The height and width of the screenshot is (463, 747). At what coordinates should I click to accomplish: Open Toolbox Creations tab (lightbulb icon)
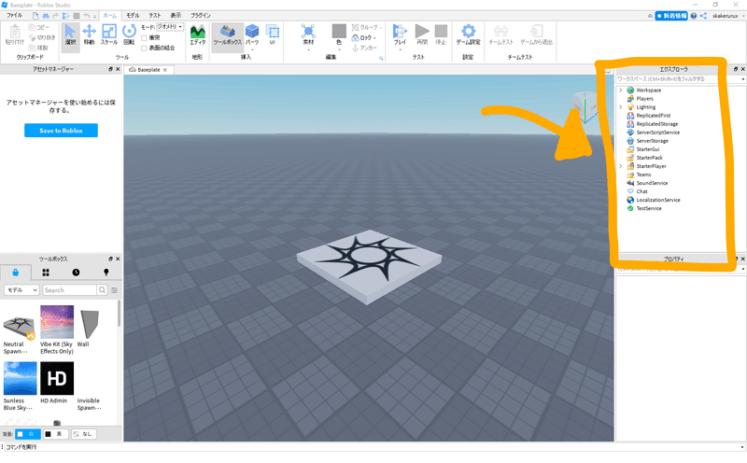[x=106, y=273]
